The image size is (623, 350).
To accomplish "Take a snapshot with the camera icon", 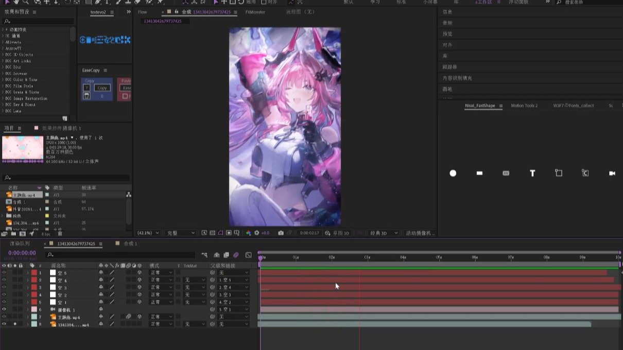I will point(281,233).
